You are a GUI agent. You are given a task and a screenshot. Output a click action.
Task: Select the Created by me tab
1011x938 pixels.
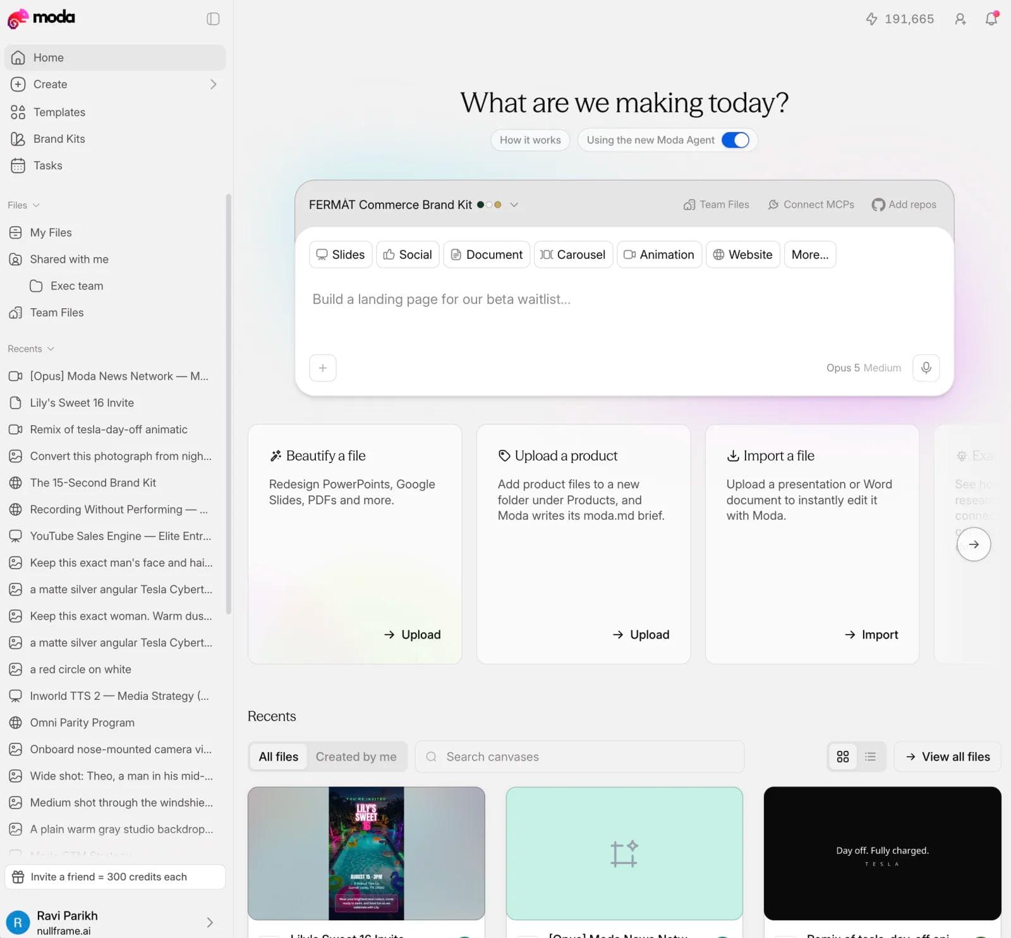click(356, 757)
